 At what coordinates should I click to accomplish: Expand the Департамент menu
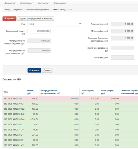[27, 3]
